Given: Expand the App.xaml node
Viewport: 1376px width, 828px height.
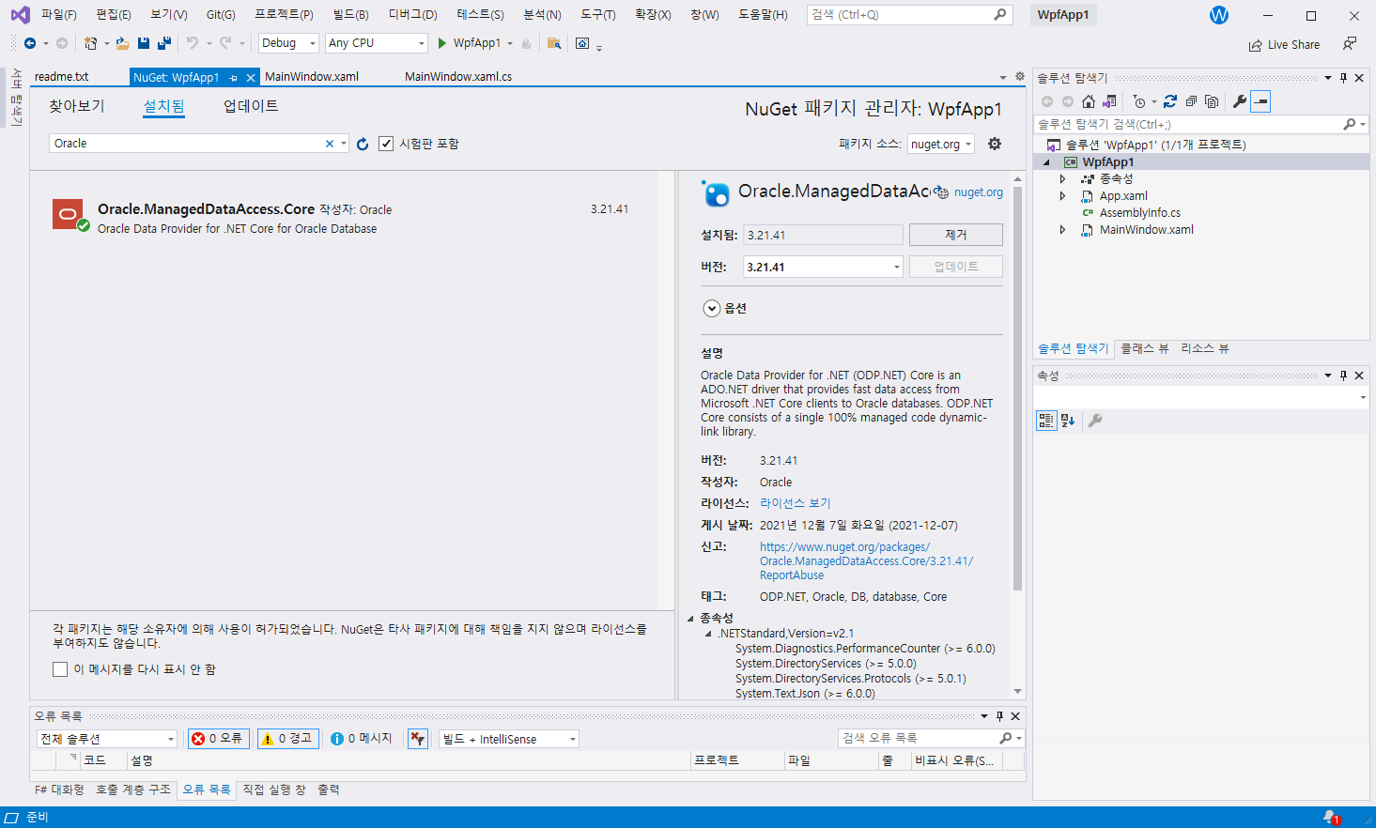Looking at the screenshot, I should [x=1063, y=196].
